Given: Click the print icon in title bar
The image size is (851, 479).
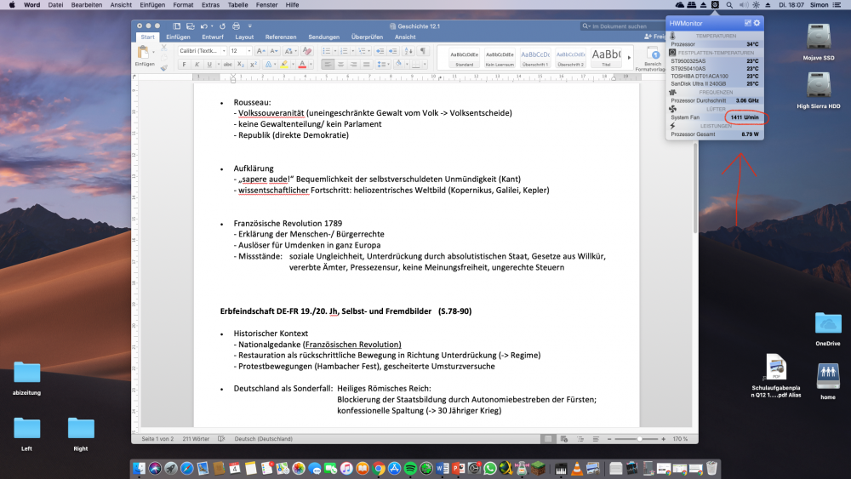Looking at the screenshot, I should point(236,26).
